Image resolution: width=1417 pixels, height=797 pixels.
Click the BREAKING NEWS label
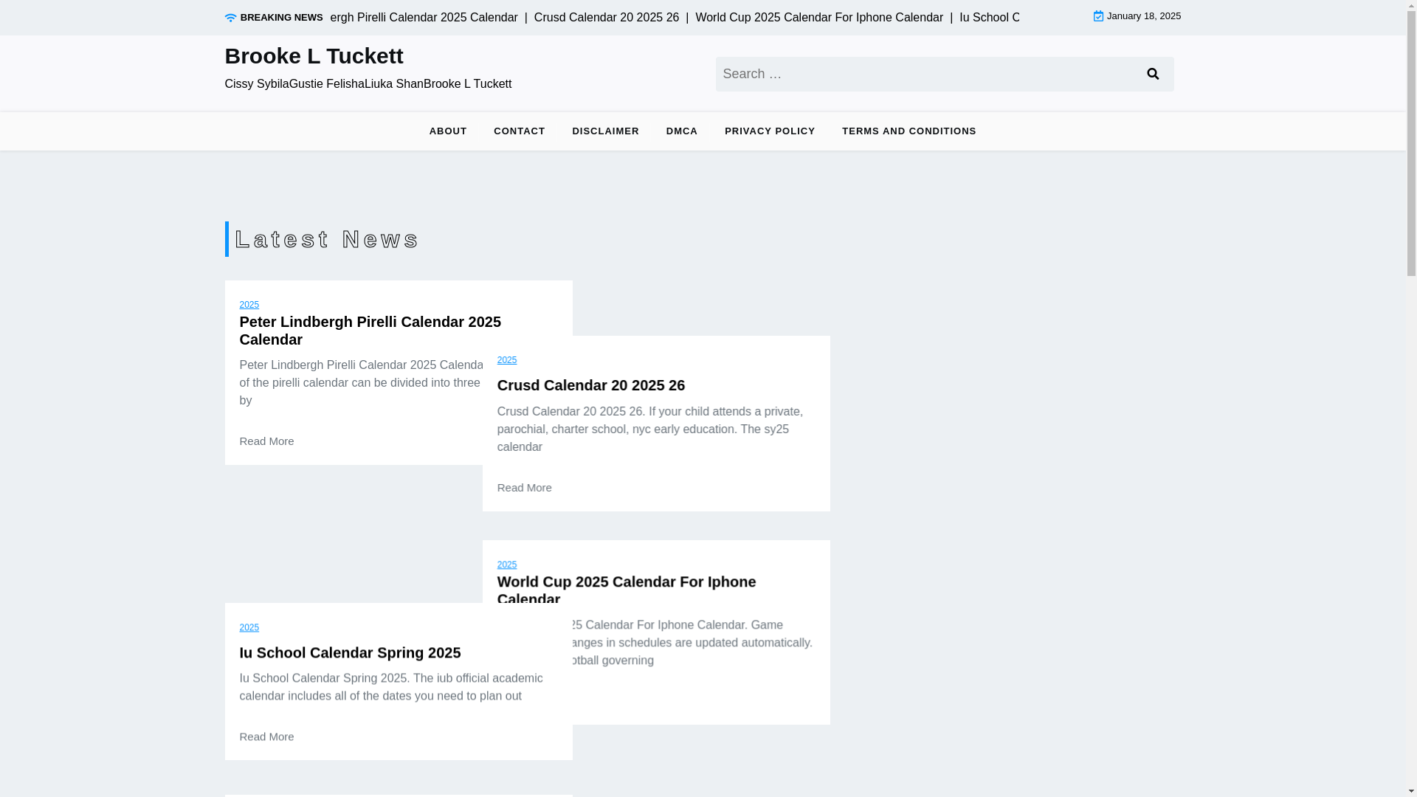pos(281,18)
